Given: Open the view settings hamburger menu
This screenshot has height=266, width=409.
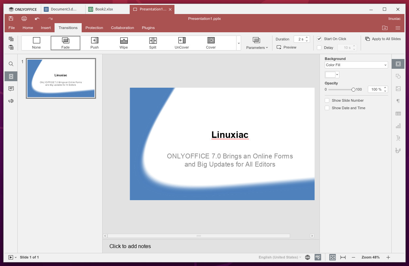Looking at the screenshot, I should point(398,28).
